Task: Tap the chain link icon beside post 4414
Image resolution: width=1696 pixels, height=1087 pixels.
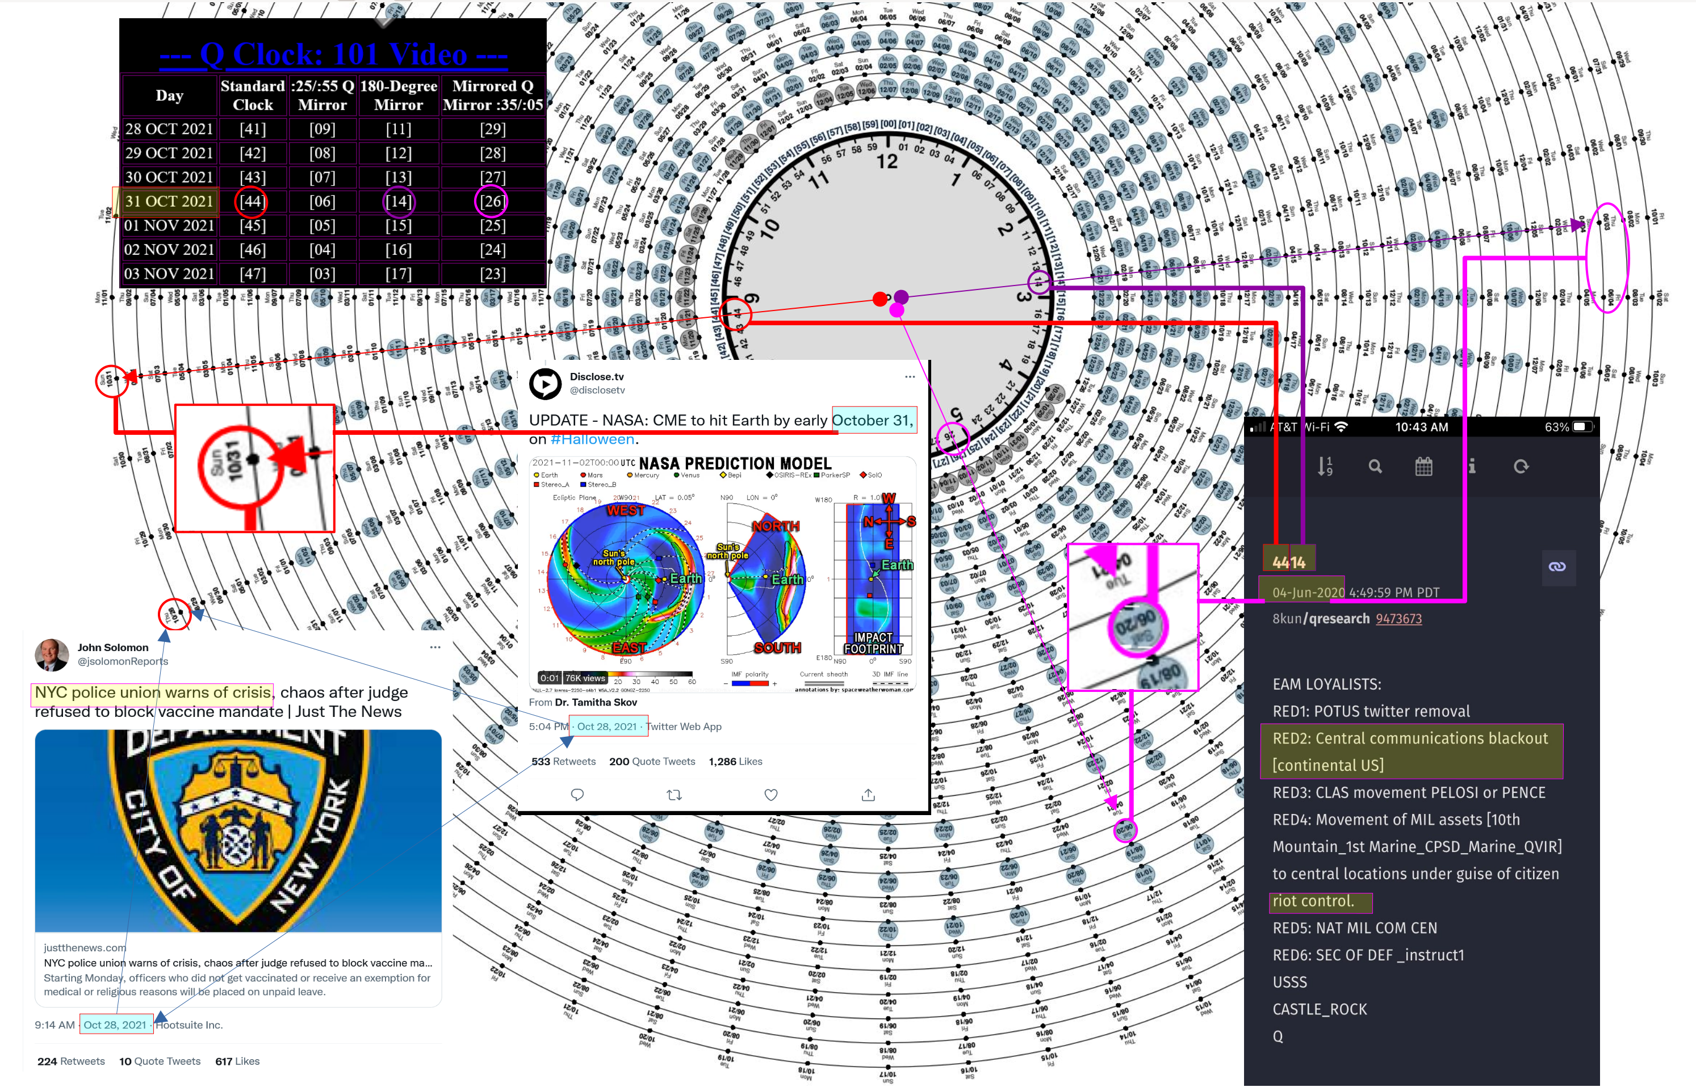Action: pos(1557,567)
